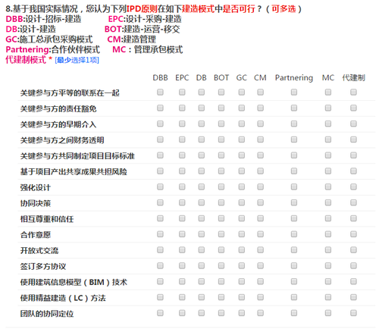
Task: Check DB for 关键参与方的早期介入
Action: [202, 124]
